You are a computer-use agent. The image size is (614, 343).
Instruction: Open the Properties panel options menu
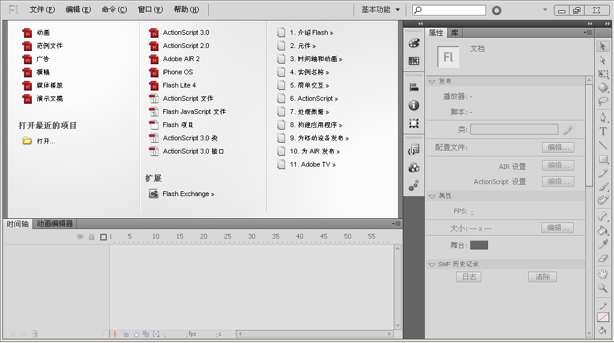(x=588, y=32)
